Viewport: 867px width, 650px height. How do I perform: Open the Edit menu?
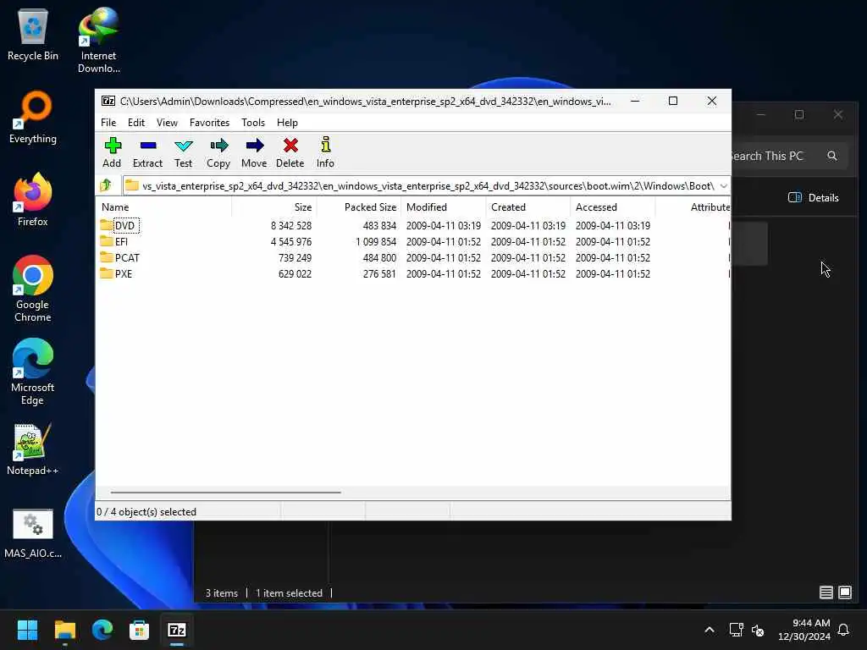[x=136, y=122]
